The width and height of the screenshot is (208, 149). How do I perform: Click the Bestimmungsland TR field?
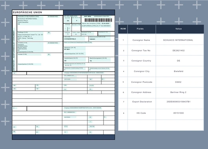100,60
